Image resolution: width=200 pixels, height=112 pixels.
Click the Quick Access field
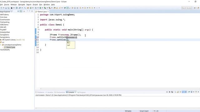[187, 8]
